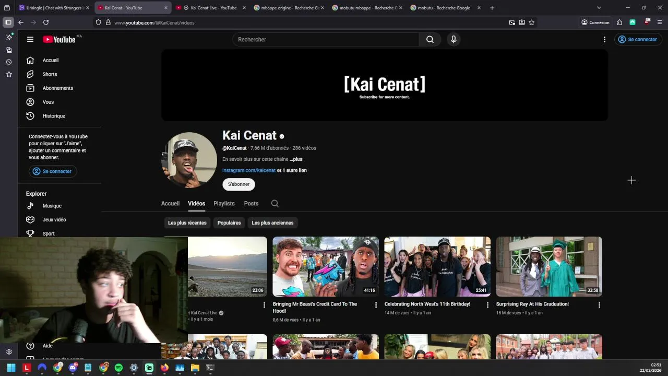Switch to mbappe origine Google tab
This screenshot has height=376, width=668.
tap(289, 8)
